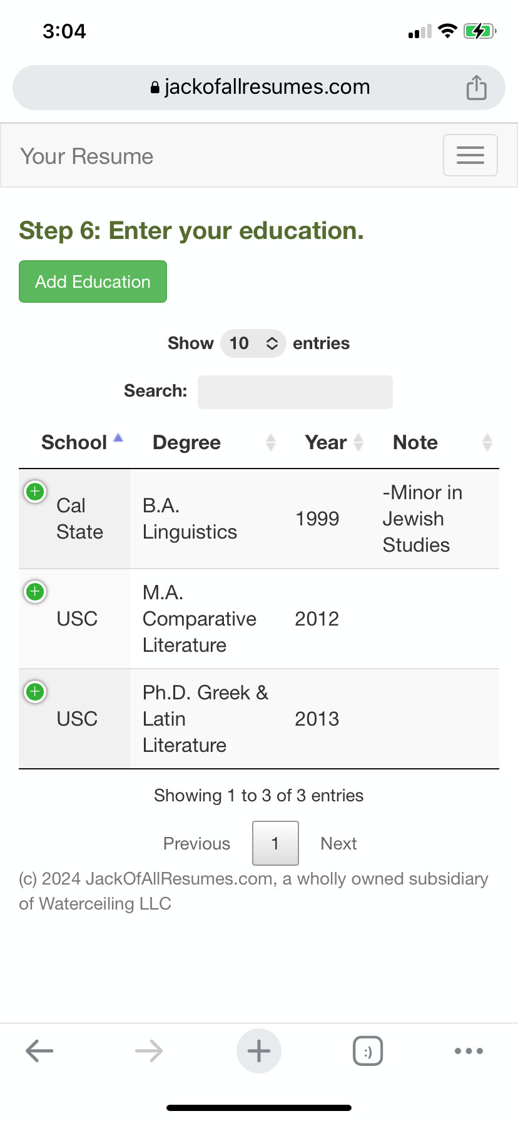Expand the Ph.D. Greek & Latin row
Screen dimensions: 518x1121
tap(35, 691)
